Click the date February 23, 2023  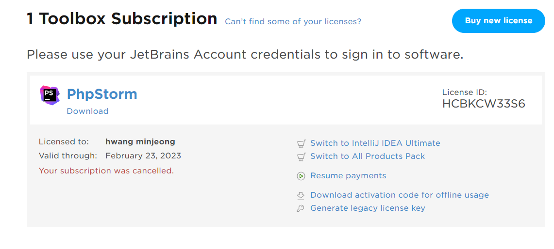[143, 156]
